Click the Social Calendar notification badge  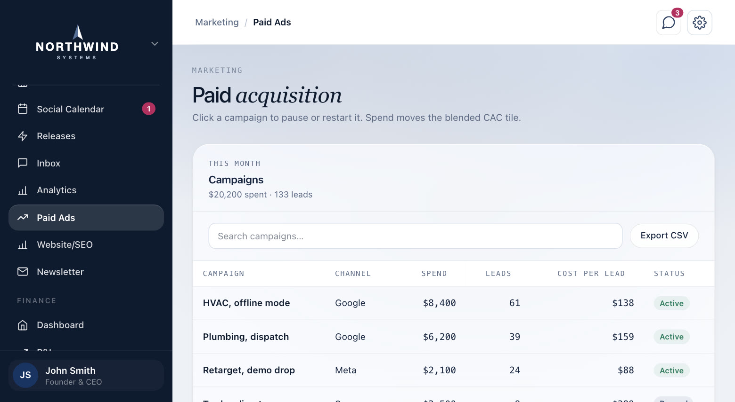point(149,109)
